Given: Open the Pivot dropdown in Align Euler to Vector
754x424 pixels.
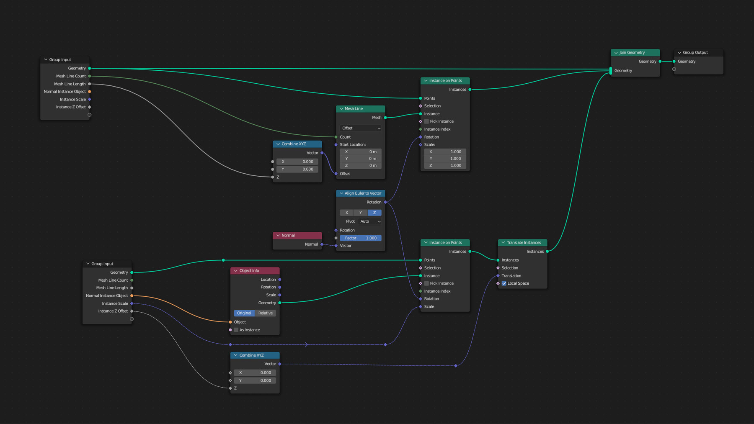Looking at the screenshot, I should 369,221.
